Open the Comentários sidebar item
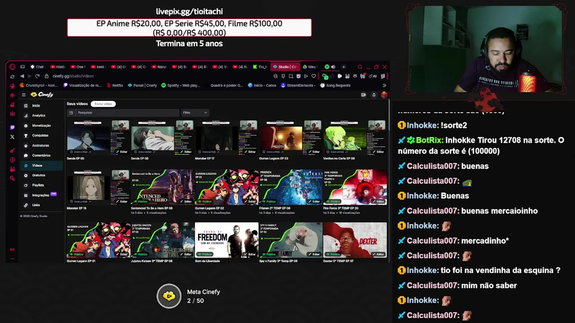 pos(41,155)
